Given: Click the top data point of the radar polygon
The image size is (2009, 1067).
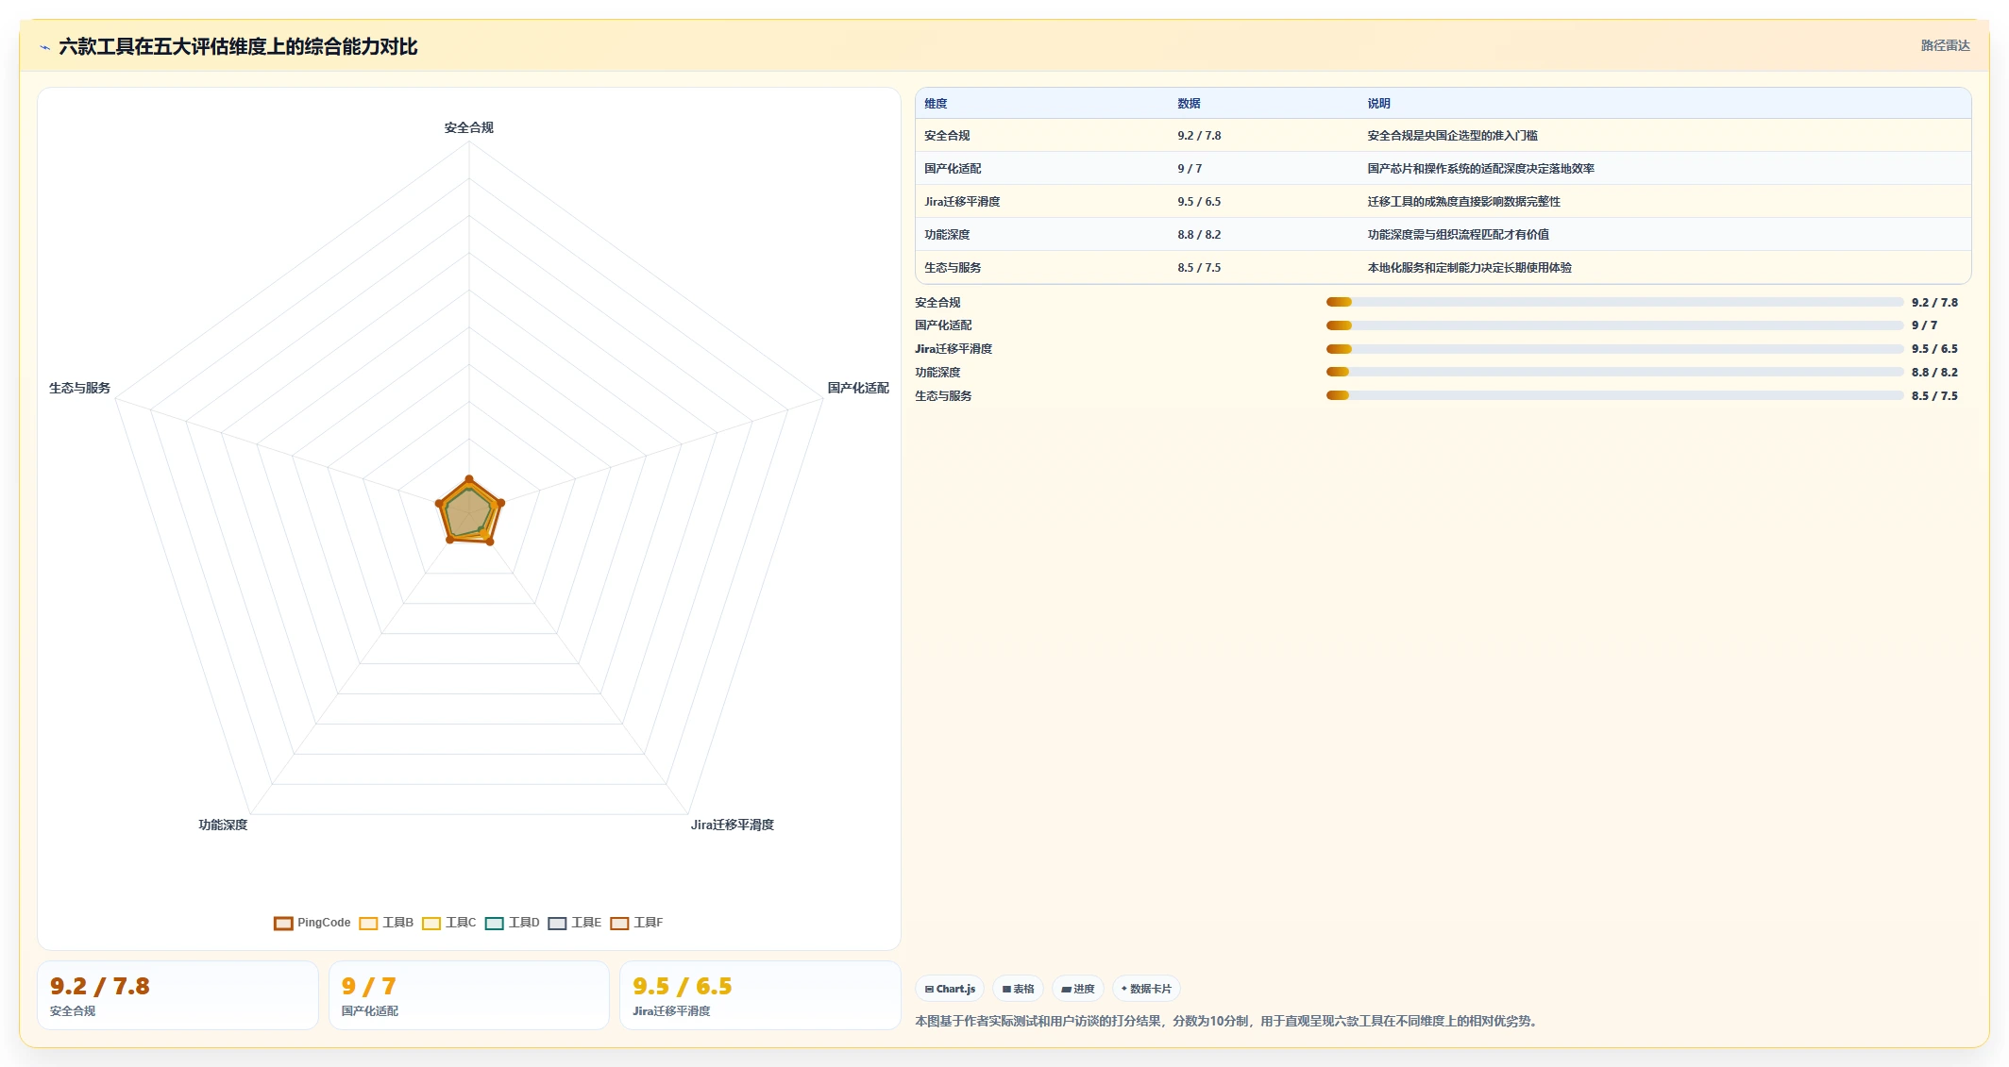Looking at the screenshot, I should point(469,479).
